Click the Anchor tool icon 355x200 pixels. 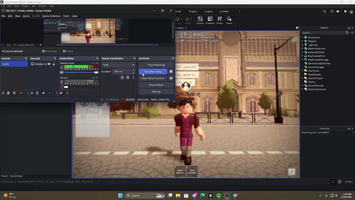[x=187, y=19]
